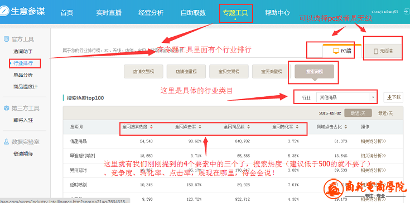
Task: Open the 行业 category dropdown arrow
Action: point(373,98)
